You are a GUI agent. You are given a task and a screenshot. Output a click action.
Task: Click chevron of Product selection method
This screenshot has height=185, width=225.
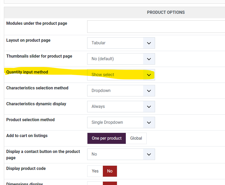coord(149,122)
